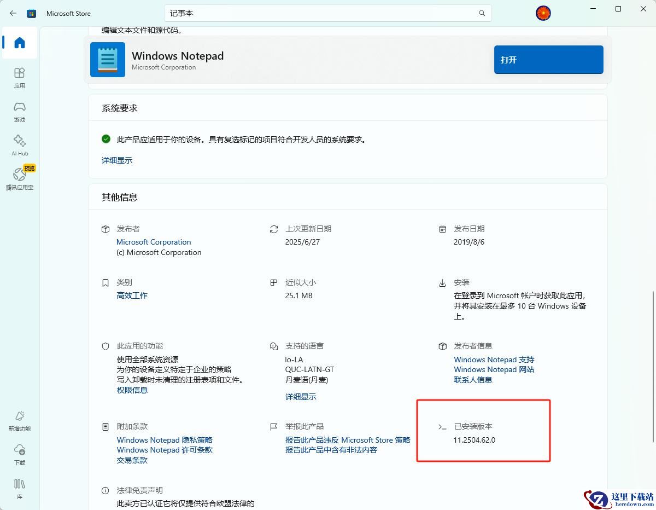Image resolution: width=656 pixels, height=510 pixels.
Task: Open the 交易条款 link
Action: [132, 460]
